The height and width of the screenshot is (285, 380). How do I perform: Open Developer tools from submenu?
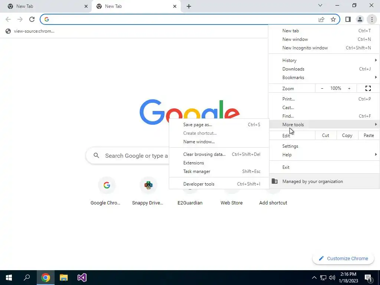point(219,184)
